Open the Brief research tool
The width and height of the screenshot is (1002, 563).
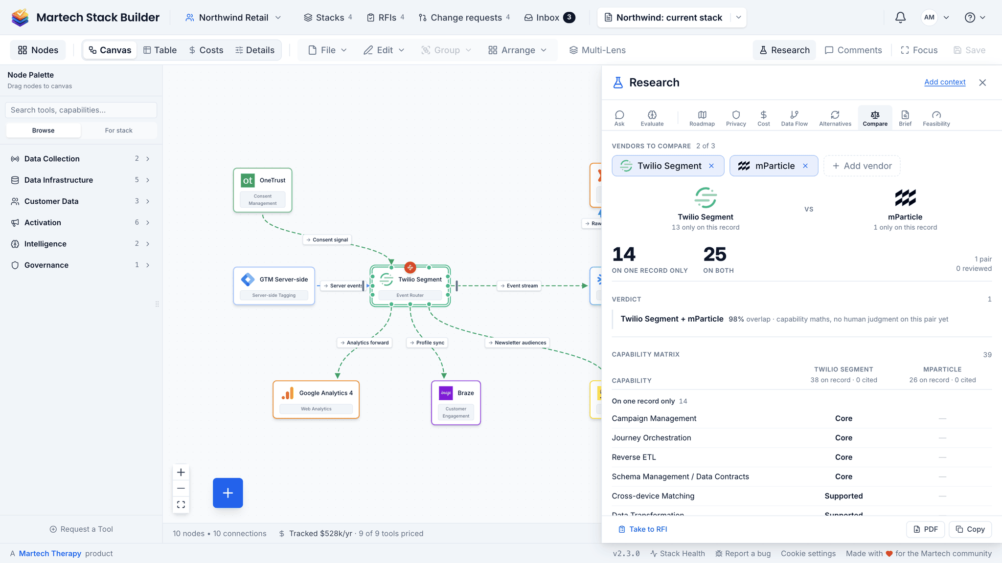pyautogui.click(x=905, y=118)
